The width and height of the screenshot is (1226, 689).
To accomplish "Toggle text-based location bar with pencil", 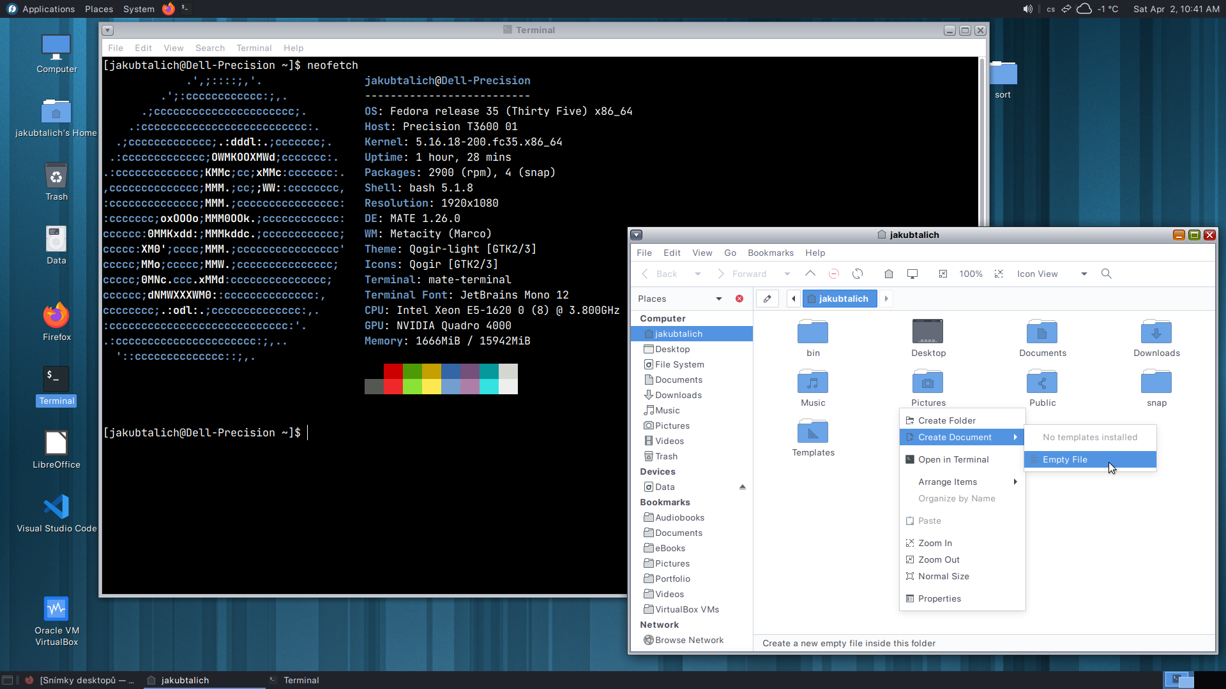I will (767, 299).
